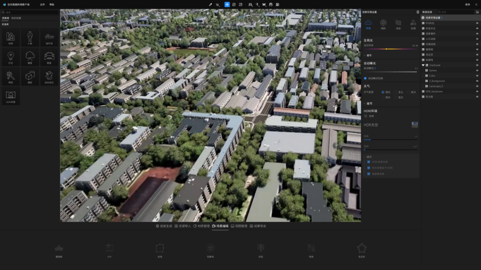Screen dimensions: 481x270
Task: Open the 材质 (materials) library icon
Action: click(11, 37)
